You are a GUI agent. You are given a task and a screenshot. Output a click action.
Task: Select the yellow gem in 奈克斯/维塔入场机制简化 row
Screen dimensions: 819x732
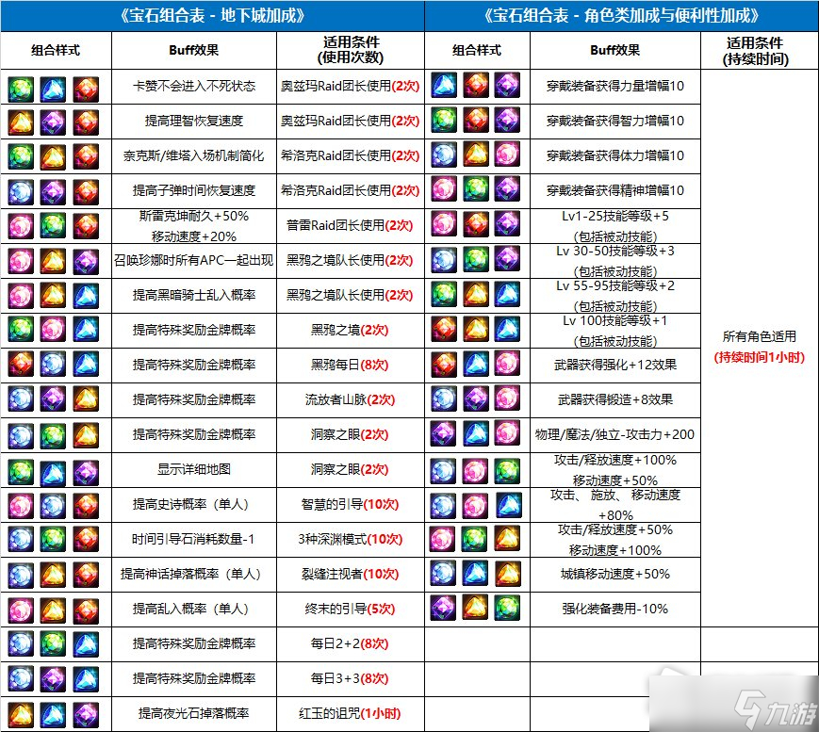[54, 157]
